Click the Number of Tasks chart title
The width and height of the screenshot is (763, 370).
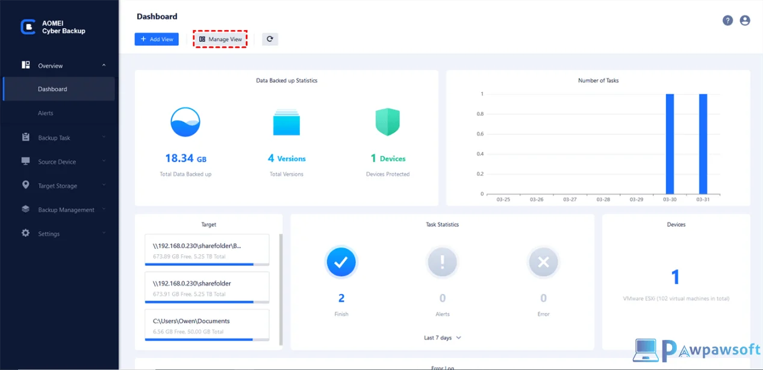click(598, 81)
